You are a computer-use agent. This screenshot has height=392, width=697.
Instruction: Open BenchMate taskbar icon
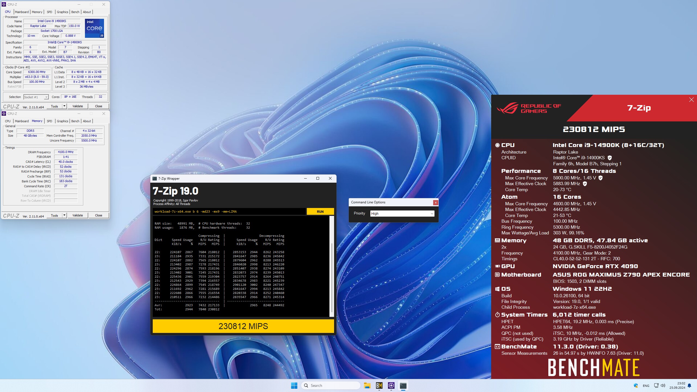tap(379, 385)
